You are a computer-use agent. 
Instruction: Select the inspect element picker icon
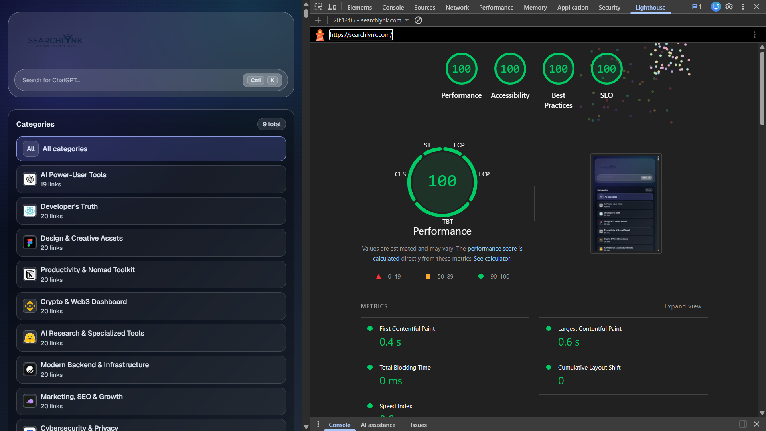(318, 7)
